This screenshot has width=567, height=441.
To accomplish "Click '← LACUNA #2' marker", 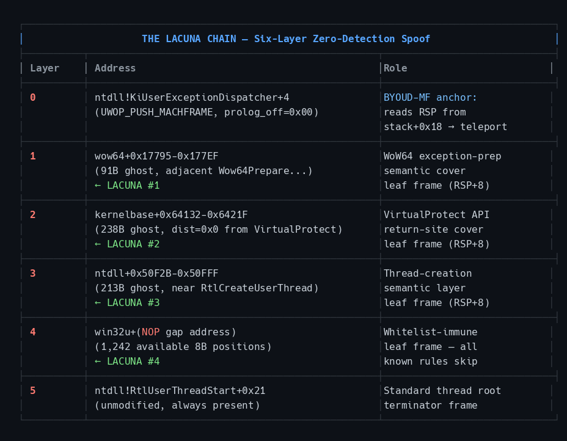I will click(127, 244).
